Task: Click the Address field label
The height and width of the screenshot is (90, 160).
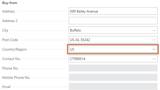Action: (8, 11)
